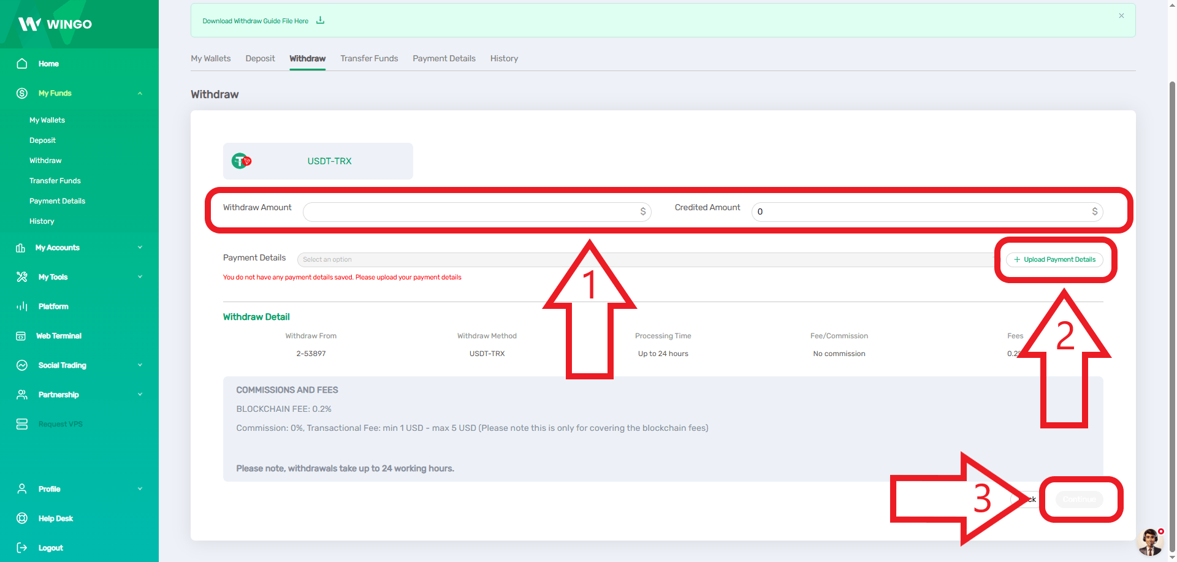Click the Help Desk sidebar label
This screenshot has height=562, width=1177.
click(x=56, y=518)
